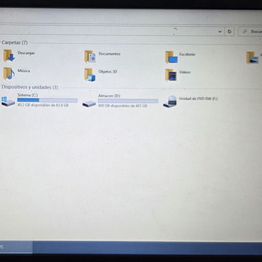Click the active taskbar window button
262x262 pixels.
click(16, 247)
